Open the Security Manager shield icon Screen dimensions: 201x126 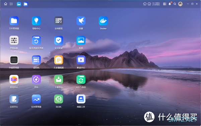pos(59,40)
